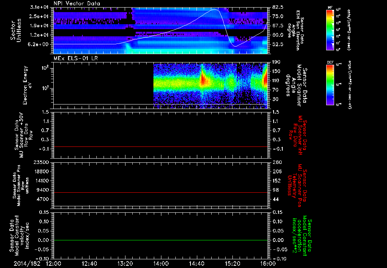Image resolution: width=387 pixels, height=268 pixels.
Task: Click the Model Scanner Pos Raw axis title
Action: [21, 185]
